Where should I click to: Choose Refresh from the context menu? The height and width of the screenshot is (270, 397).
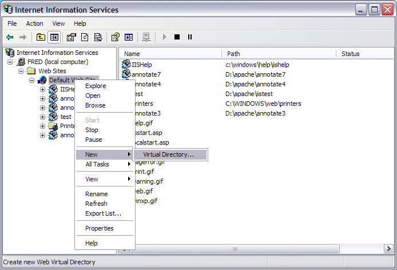(x=105, y=204)
